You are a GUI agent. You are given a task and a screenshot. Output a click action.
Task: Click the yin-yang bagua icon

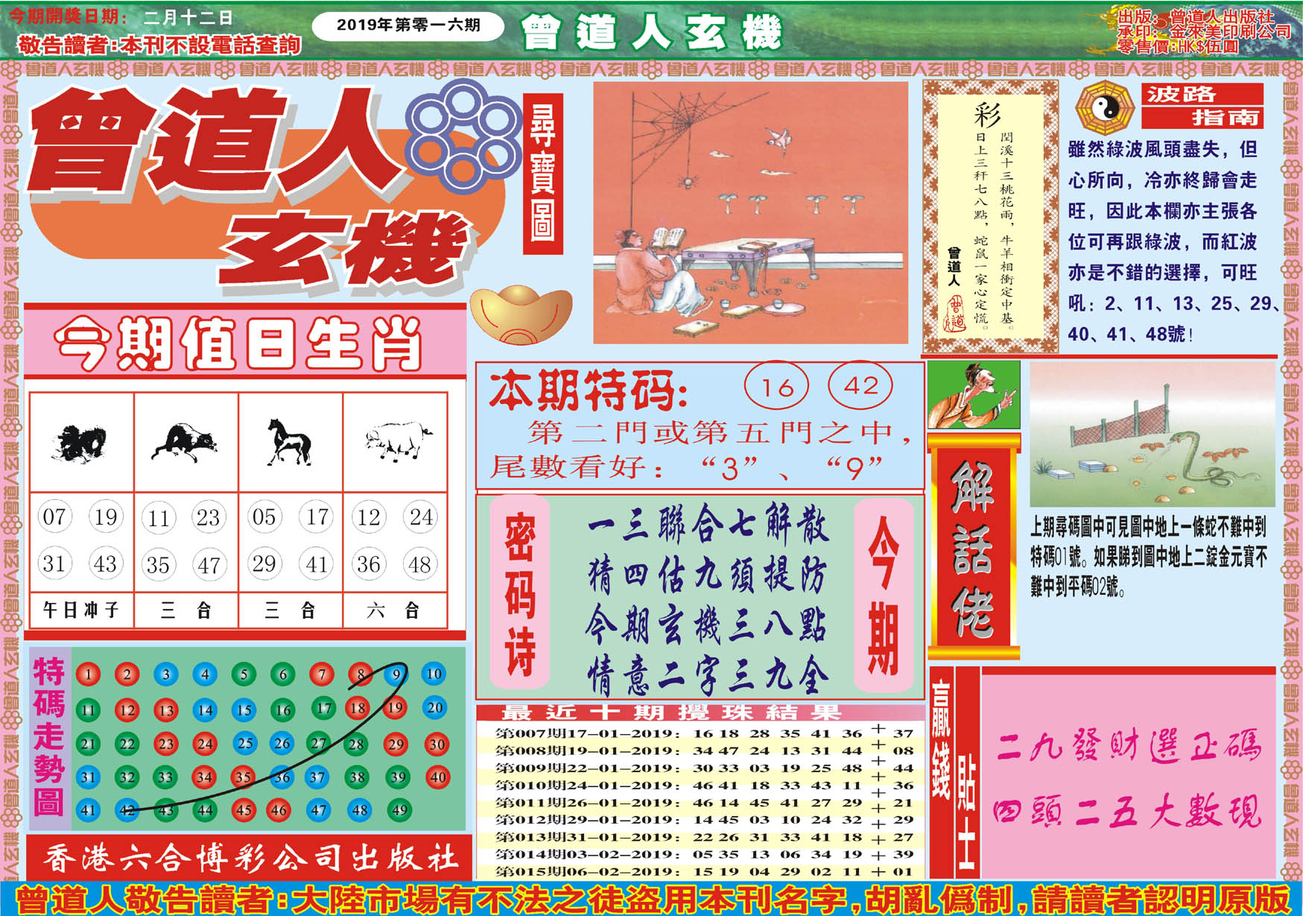point(1105,109)
